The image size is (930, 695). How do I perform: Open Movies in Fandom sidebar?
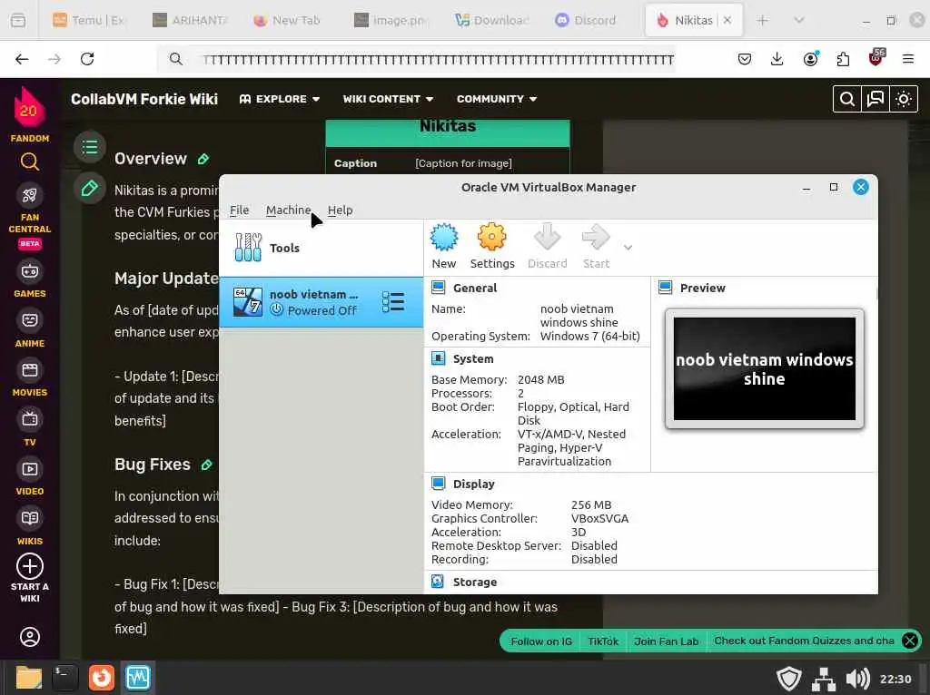[x=29, y=378]
